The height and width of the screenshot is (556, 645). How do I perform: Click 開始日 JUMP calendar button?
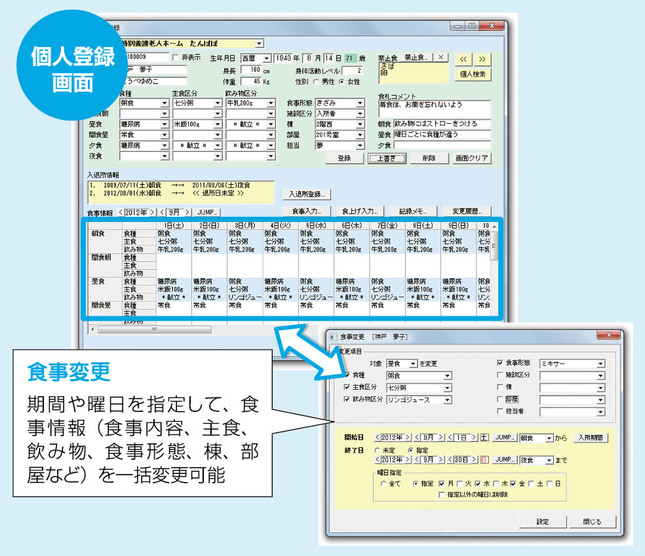pos(503,438)
